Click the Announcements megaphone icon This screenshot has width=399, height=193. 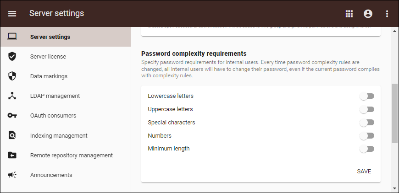[x=12, y=175]
